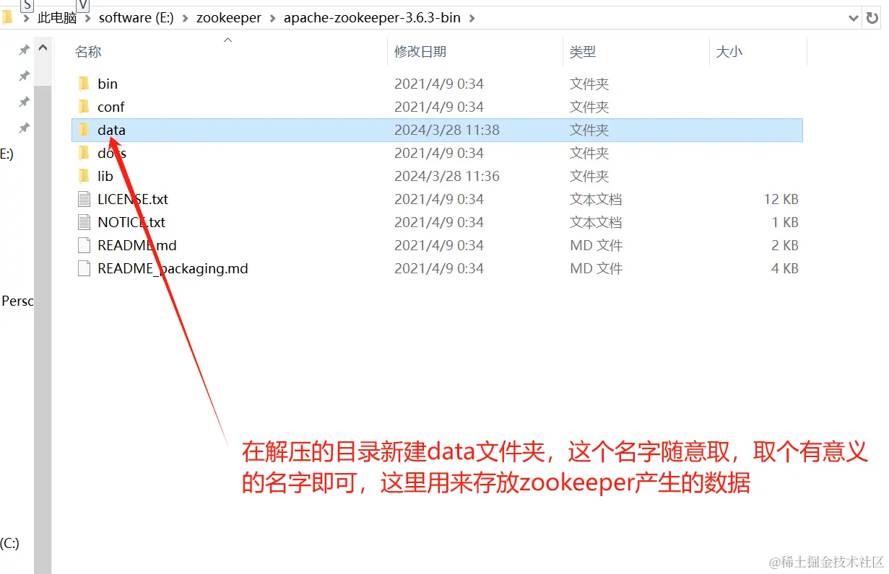Click the LICENSE.txt file icon
The height and width of the screenshot is (574, 889).
coord(84,199)
